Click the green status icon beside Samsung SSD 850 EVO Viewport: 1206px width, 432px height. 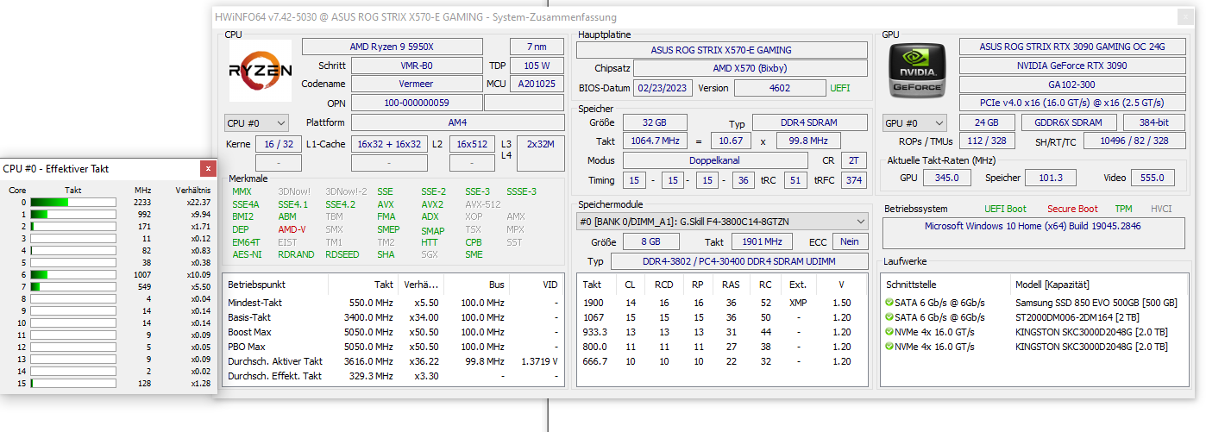click(889, 303)
